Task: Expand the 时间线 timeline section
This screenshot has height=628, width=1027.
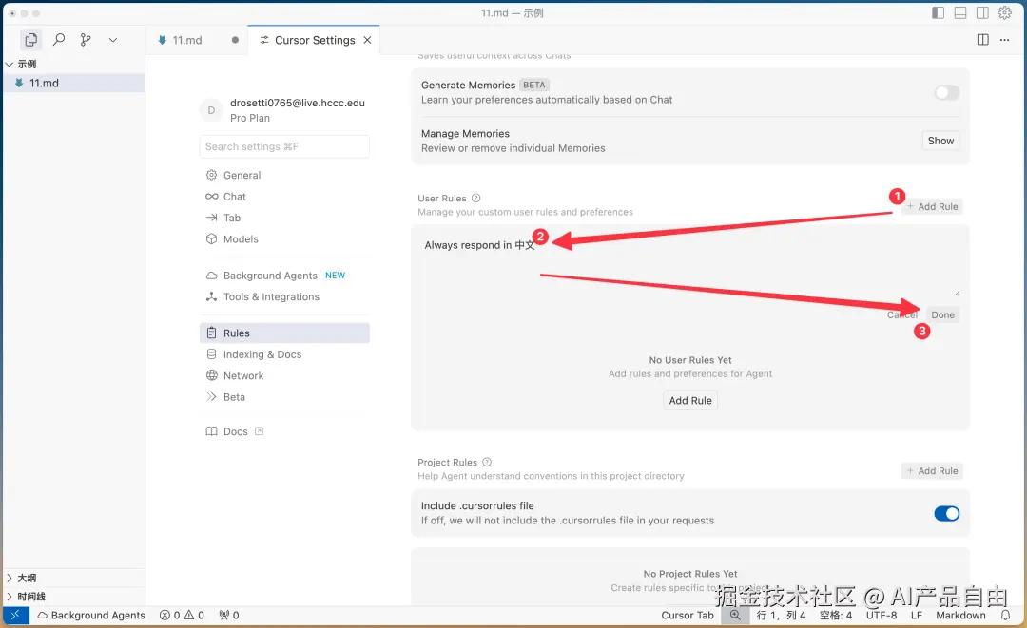Action: (x=74, y=596)
